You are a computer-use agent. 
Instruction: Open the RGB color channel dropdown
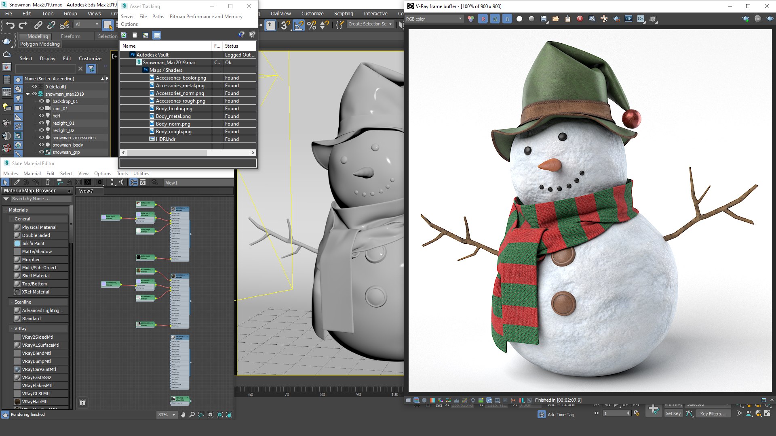tap(434, 19)
